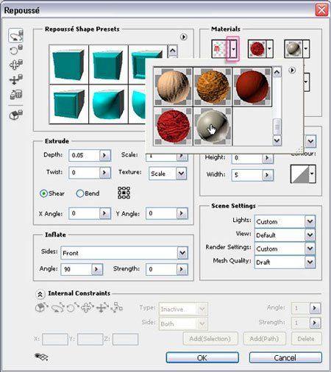The width and height of the screenshot is (331, 372).
Task: Select the pan mesh tool in left toolbar
Action: tap(16, 65)
